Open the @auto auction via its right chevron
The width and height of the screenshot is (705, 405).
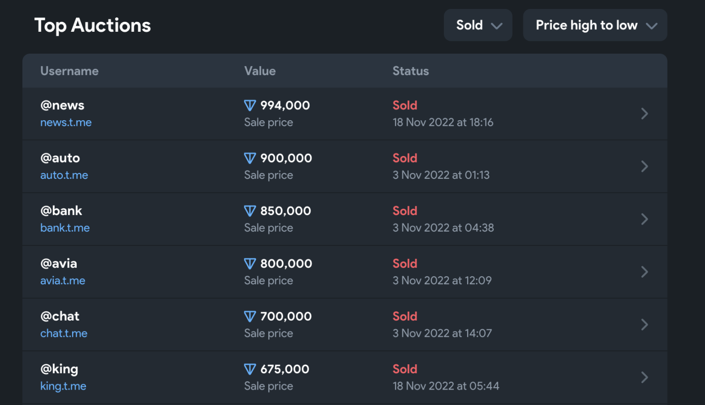pos(644,166)
